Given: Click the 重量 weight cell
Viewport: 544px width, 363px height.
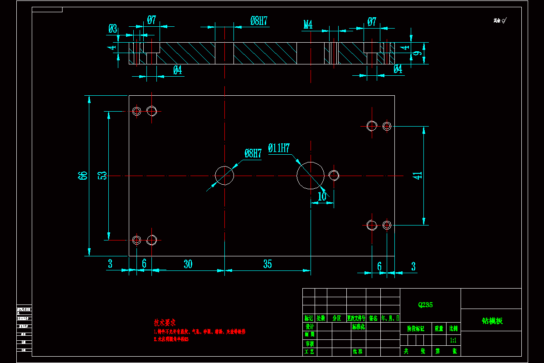Looking at the screenshot, I should coord(439,329).
